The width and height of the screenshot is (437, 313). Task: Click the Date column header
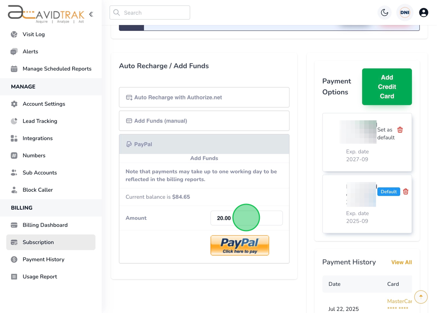pyautogui.click(x=334, y=284)
